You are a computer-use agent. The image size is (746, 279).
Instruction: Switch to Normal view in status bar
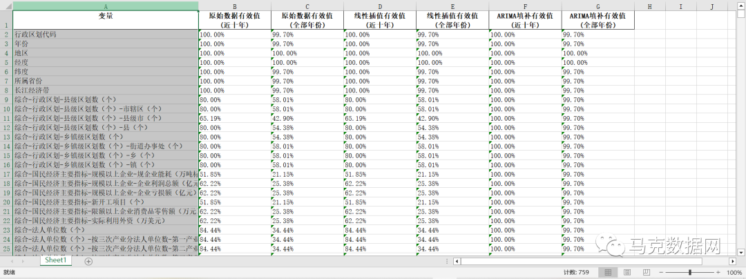point(608,272)
